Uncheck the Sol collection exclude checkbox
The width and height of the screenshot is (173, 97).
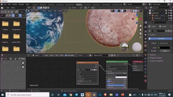[166, 11]
